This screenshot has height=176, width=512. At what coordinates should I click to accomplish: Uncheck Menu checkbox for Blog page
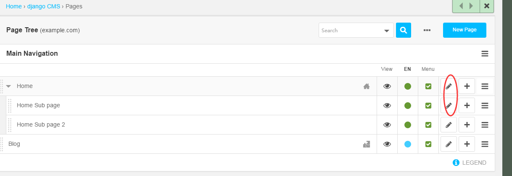click(x=428, y=144)
